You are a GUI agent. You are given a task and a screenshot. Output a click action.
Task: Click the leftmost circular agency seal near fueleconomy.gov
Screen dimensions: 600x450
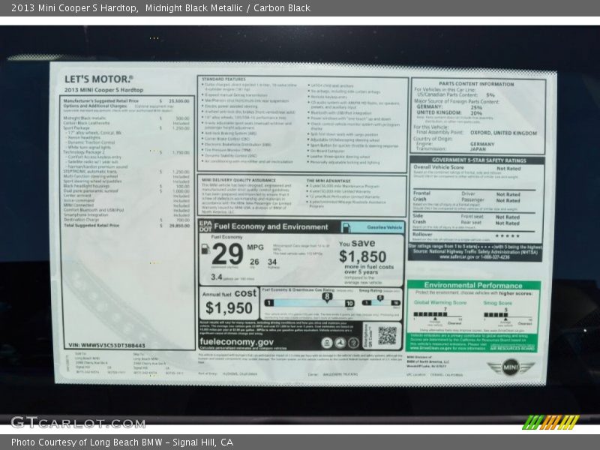click(328, 342)
